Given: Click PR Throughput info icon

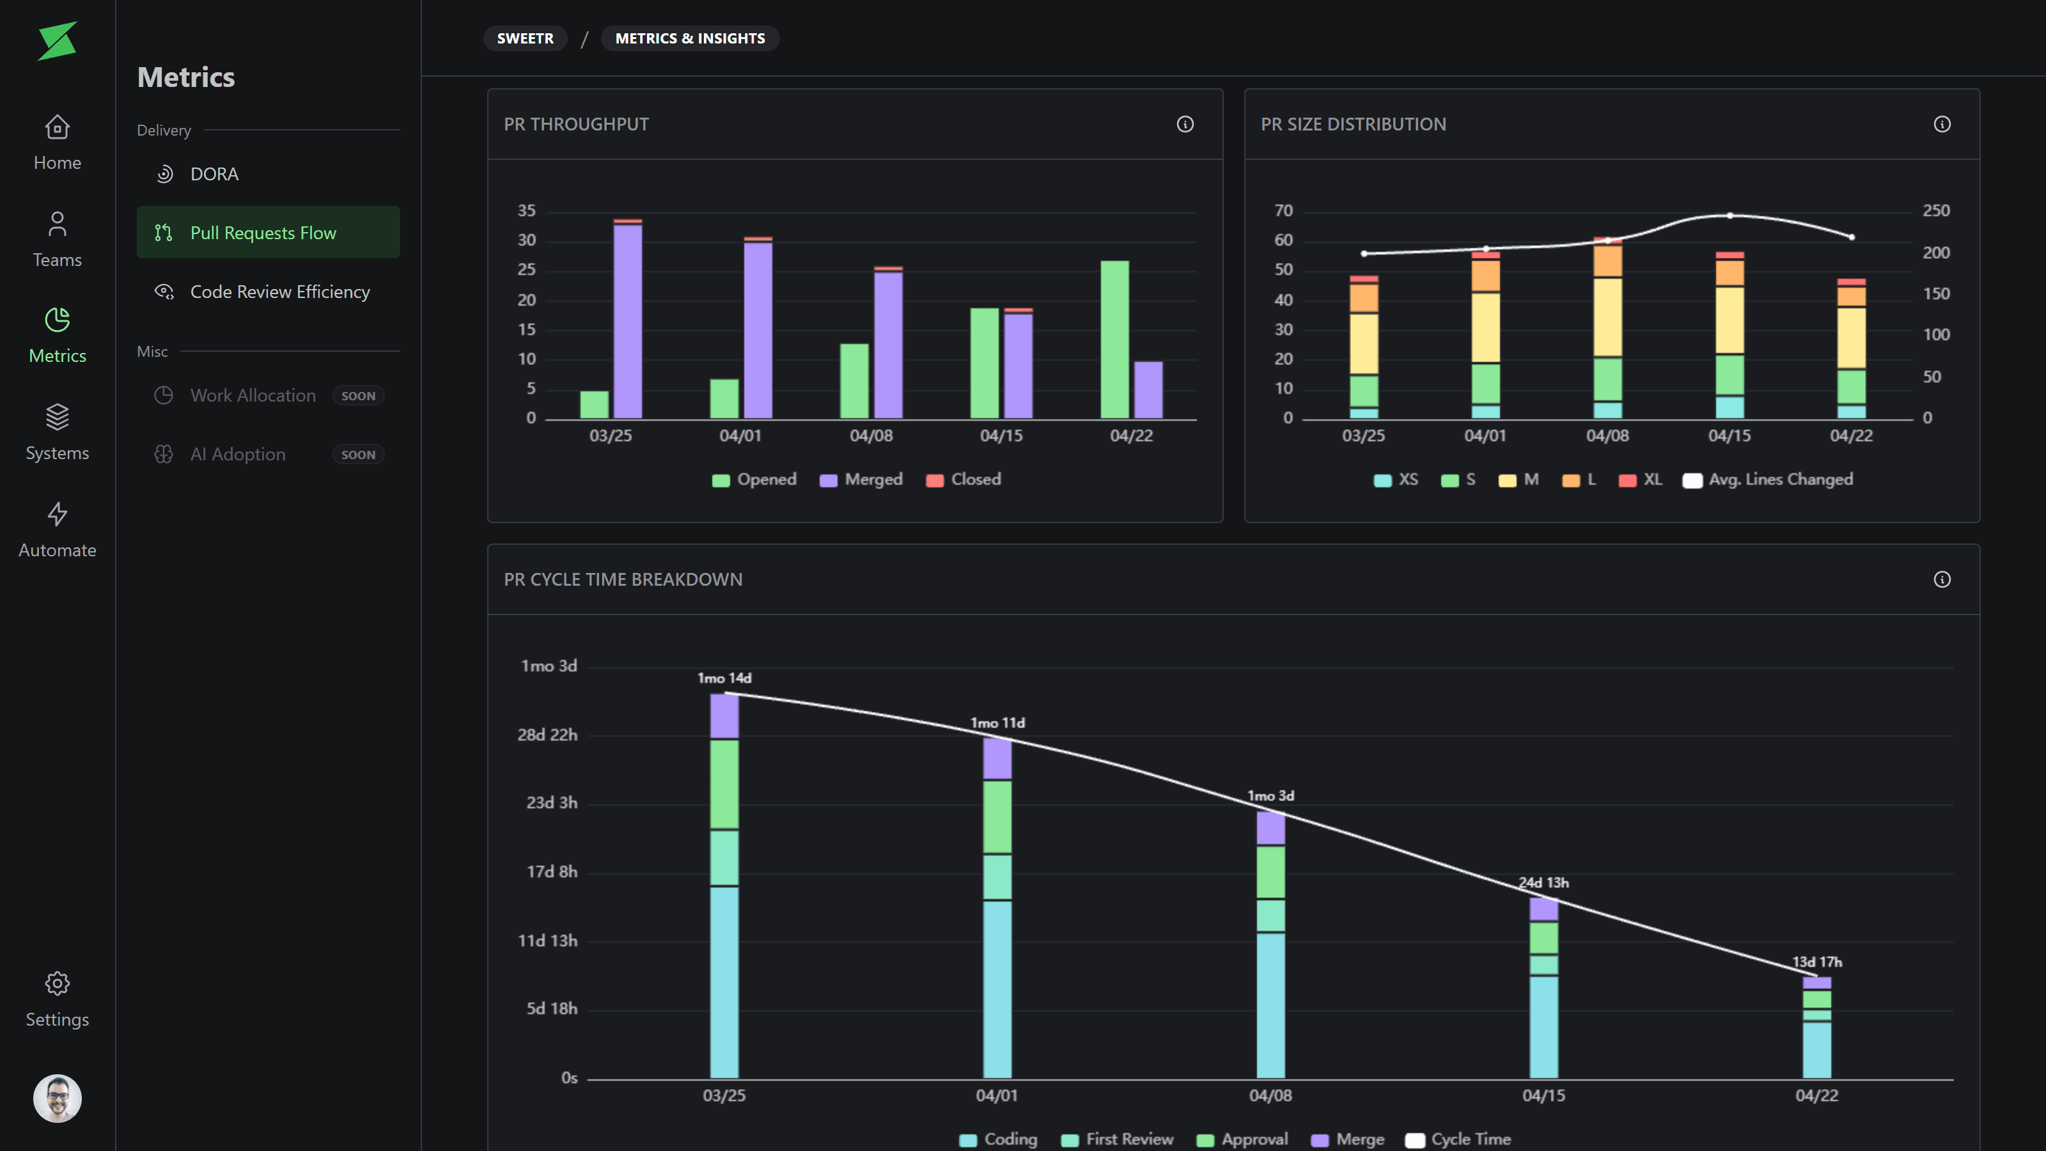Looking at the screenshot, I should pos(1184,124).
